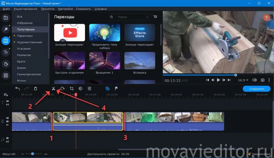The width and height of the screenshot is (274, 158).
Task: Open the transition wizard icon
Action: (107, 88)
